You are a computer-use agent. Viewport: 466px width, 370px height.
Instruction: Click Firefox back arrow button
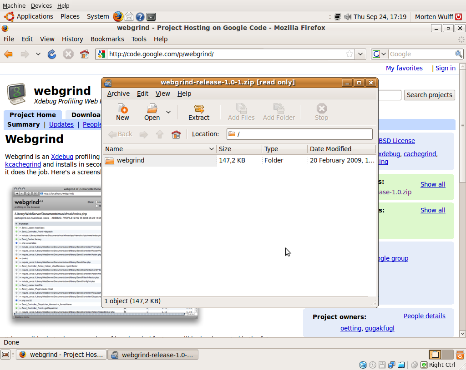pos(8,54)
